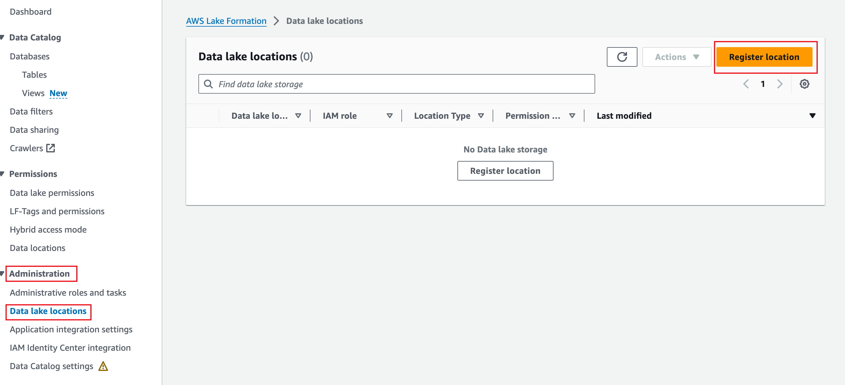This screenshot has width=845, height=385.
Task: Refresh the data lake locations list
Action: (622, 57)
